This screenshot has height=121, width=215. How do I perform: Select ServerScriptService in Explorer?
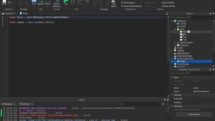[x=185, y=58]
